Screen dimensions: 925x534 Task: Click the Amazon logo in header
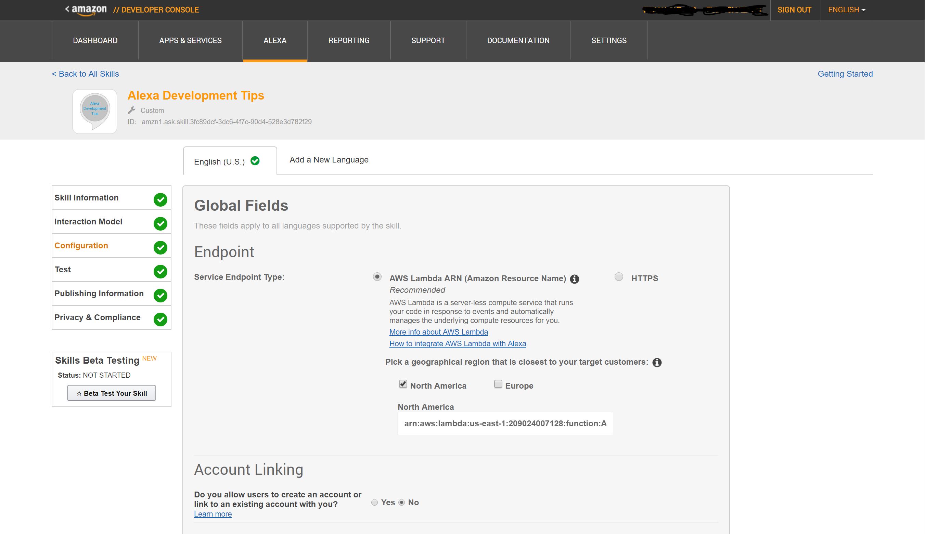[88, 10]
